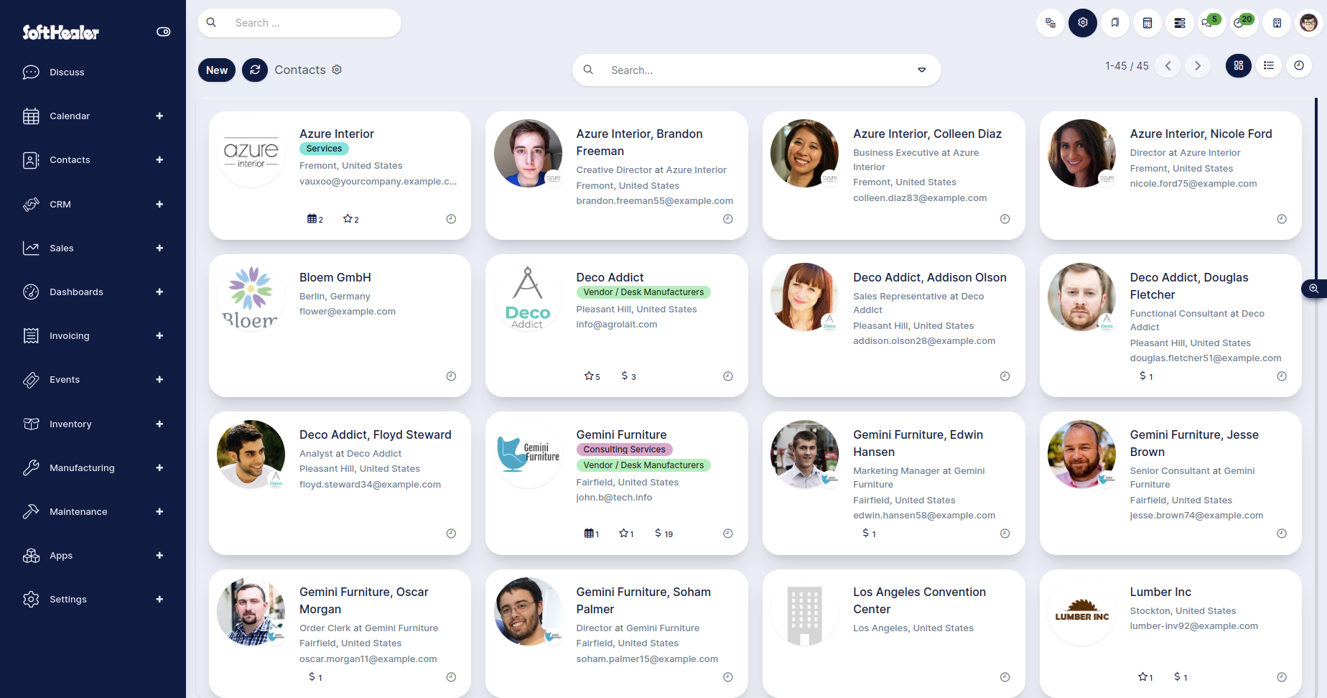
Task: Go to next page of contacts
Action: point(1198,66)
